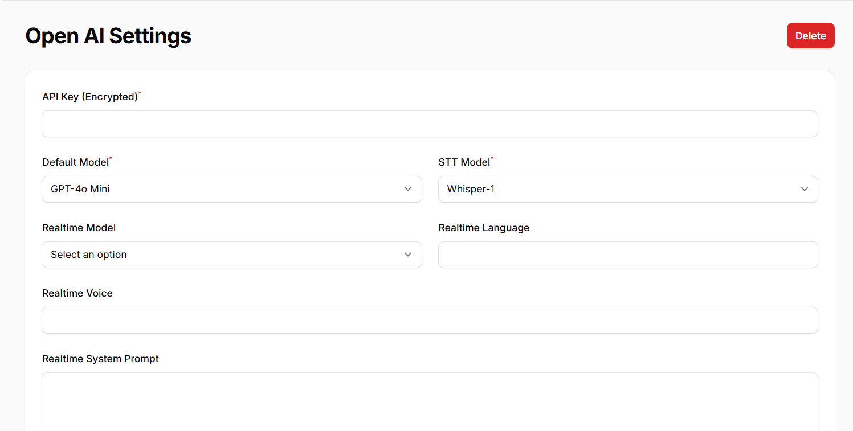Open the Whisper-1 STT Model selector
Viewport: 853px width, 431px height.
point(627,189)
